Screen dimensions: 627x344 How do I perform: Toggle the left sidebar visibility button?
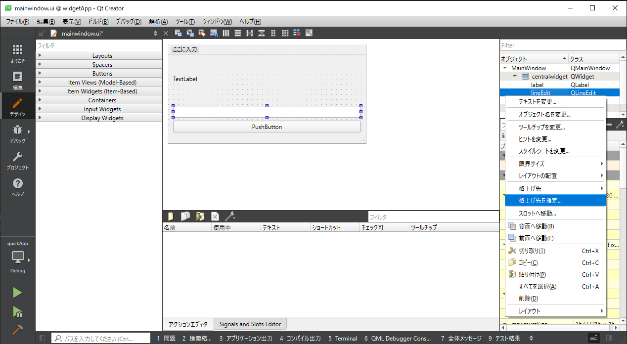click(42, 338)
